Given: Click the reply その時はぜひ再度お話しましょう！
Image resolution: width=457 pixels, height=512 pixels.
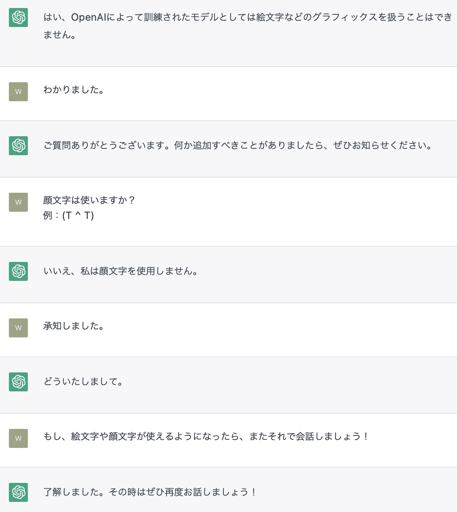Looking at the screenshot, I should tap(150, 492).
